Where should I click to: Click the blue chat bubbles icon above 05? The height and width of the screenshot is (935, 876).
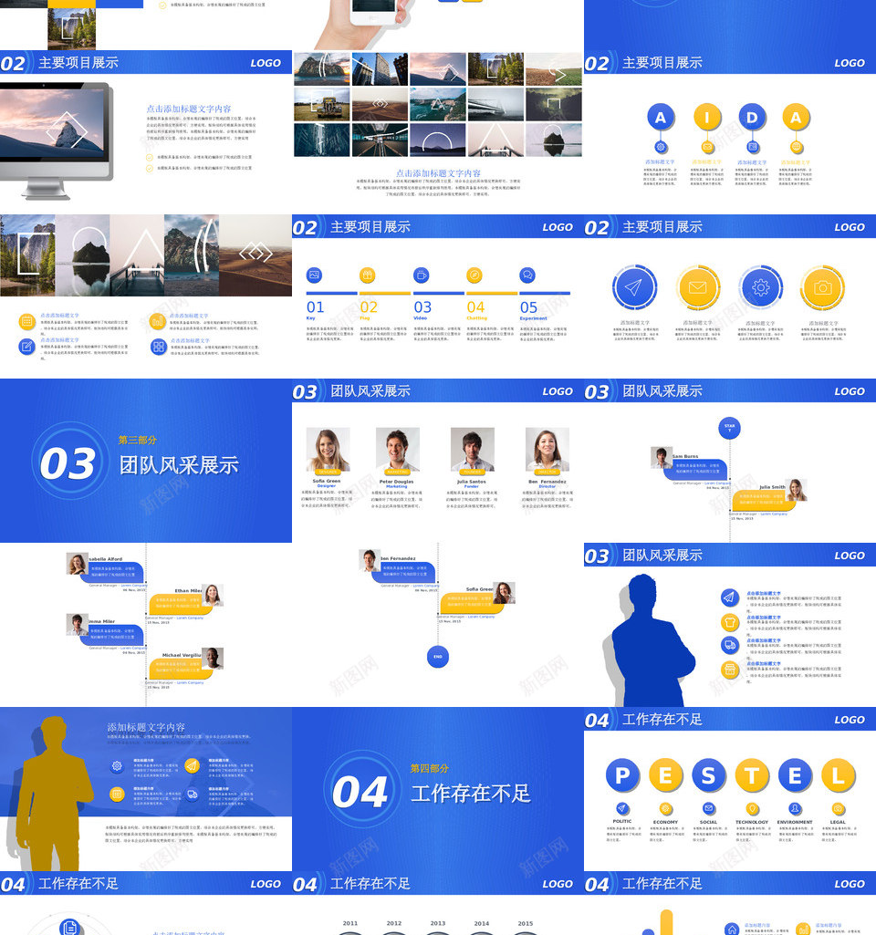tap(527, 275)
